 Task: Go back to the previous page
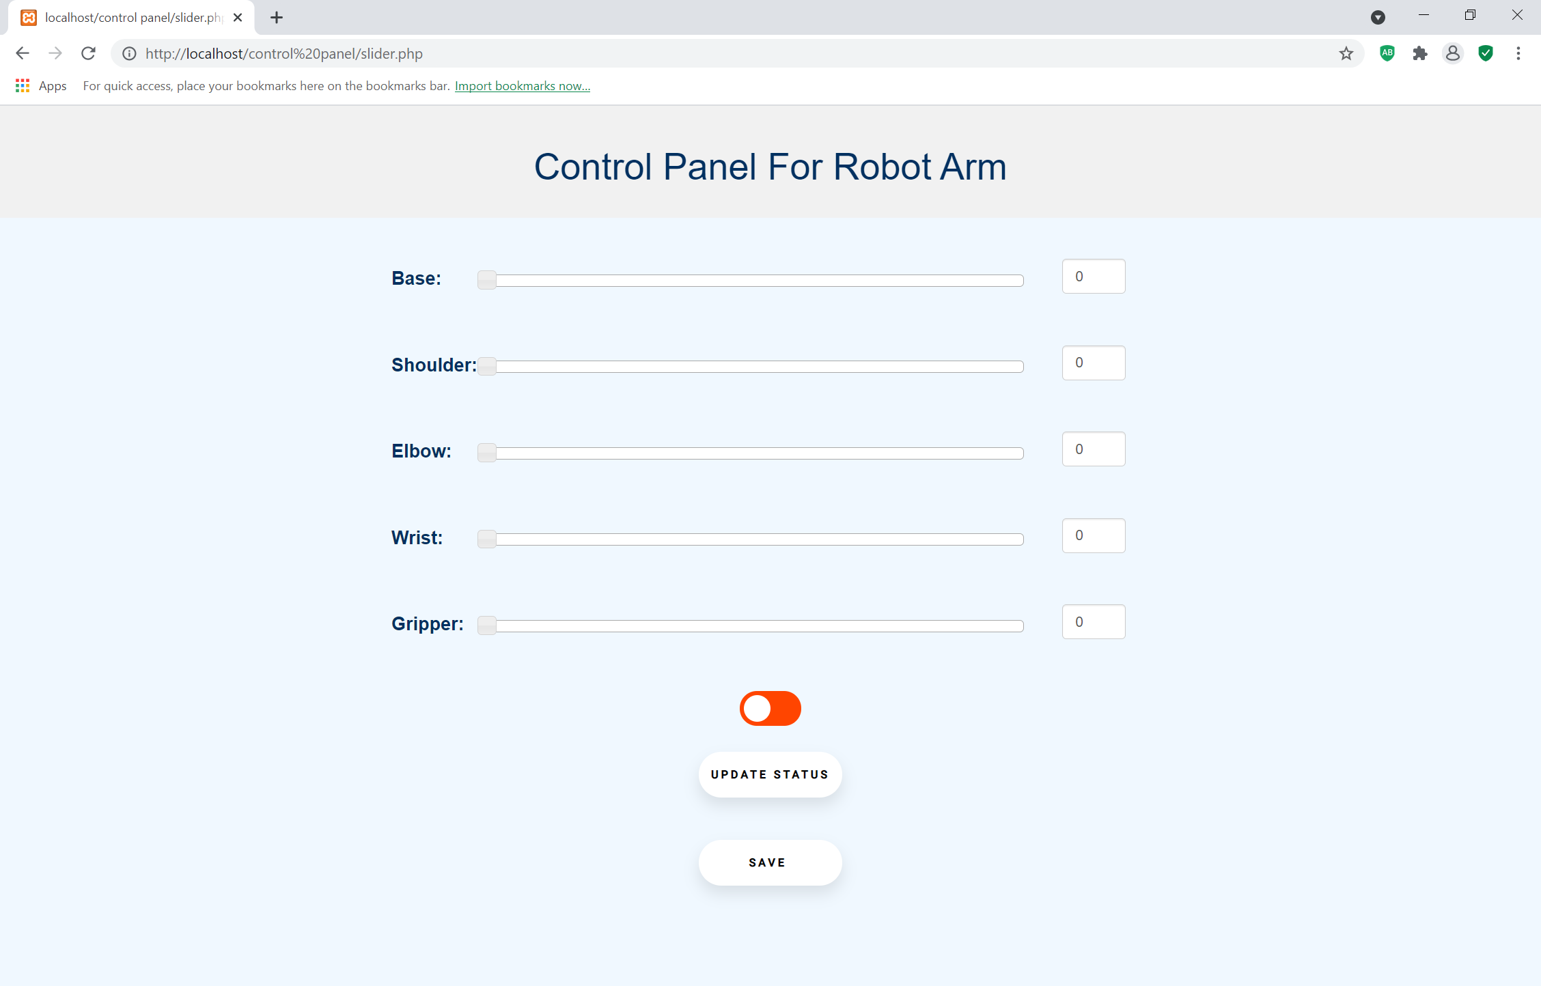point(23,53)
